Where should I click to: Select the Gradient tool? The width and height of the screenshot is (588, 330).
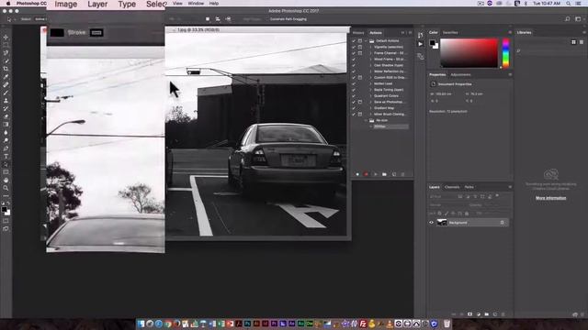(6, 125)
